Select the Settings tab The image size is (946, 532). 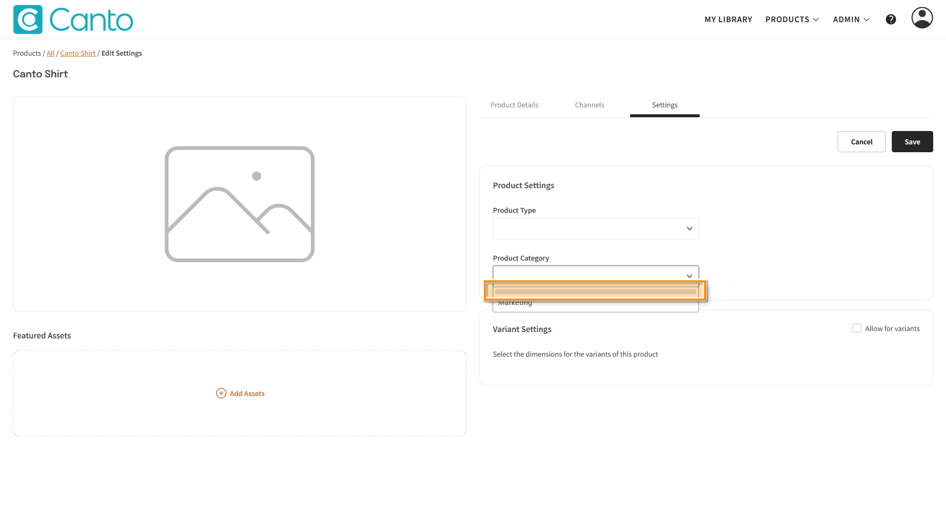(x=665, y=105)
